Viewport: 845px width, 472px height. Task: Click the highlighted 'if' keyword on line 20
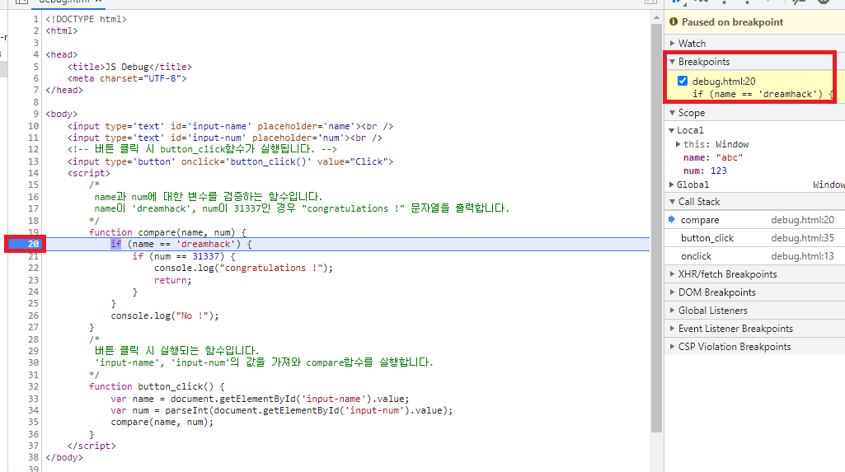116,244
